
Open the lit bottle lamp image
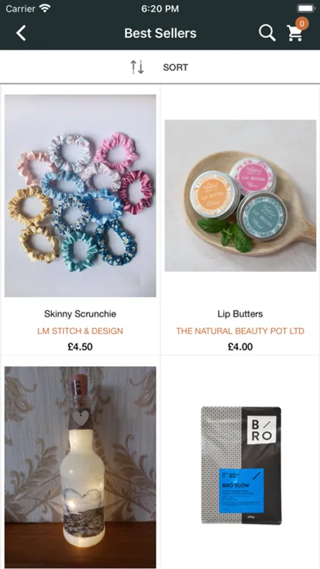pyautogui.click(x=80, y=467)
